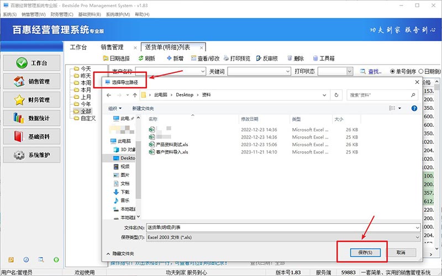Viewport: 442px width, 276px height.
Task: Go up one folder level in dialog
Action: pyautogui.click(x=135, y=95)
